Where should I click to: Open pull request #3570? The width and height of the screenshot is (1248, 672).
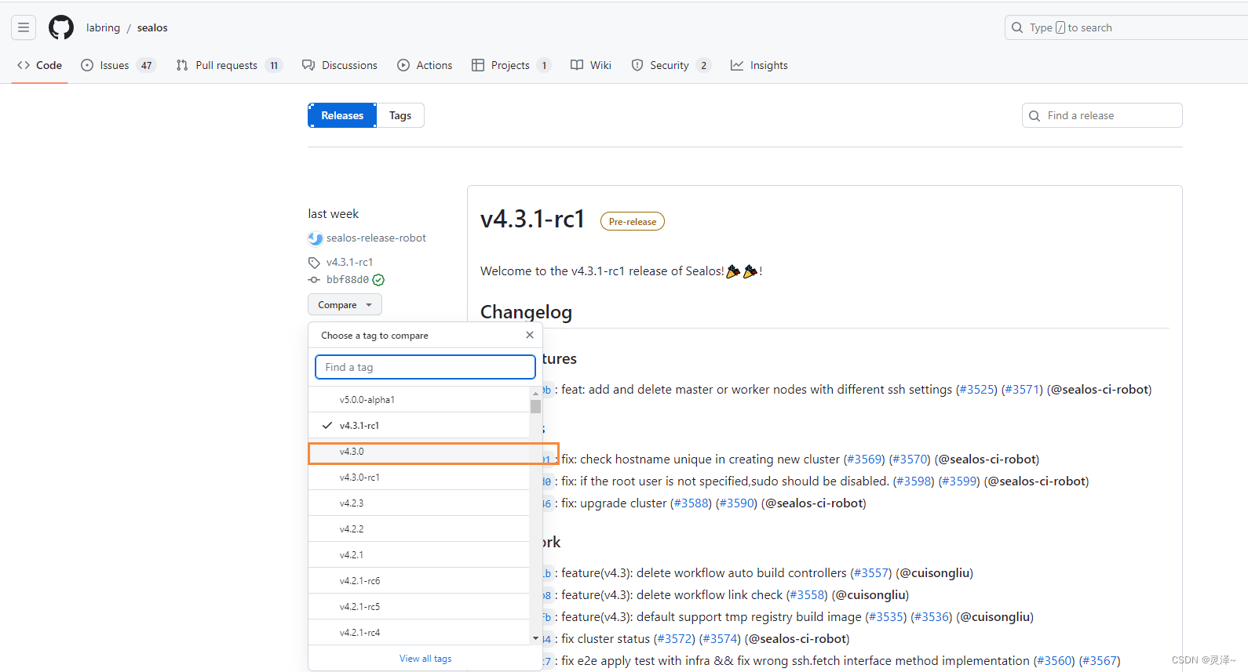tap(910, 460)
